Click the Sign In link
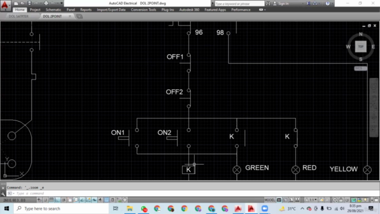The width and height of the screenshot is (380, 214). (283, 4)
